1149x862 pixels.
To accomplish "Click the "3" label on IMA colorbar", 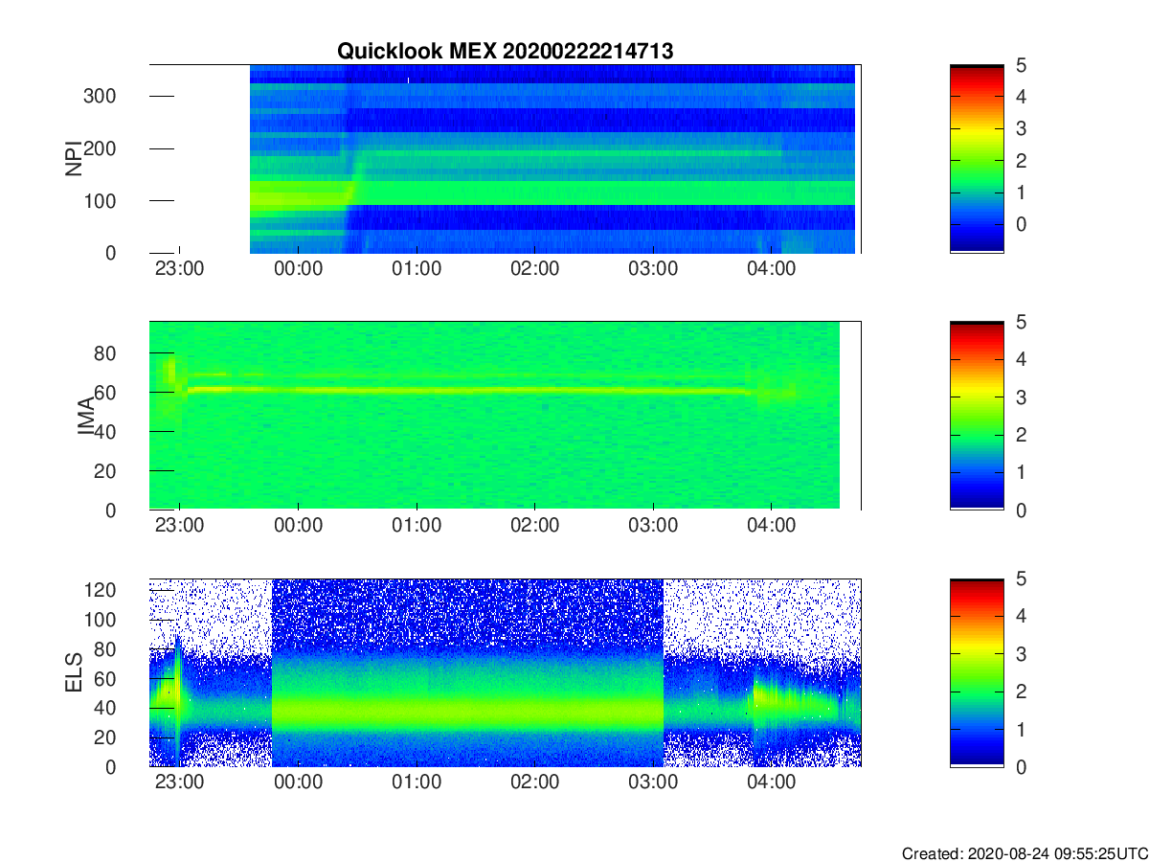I will 1020,397.
